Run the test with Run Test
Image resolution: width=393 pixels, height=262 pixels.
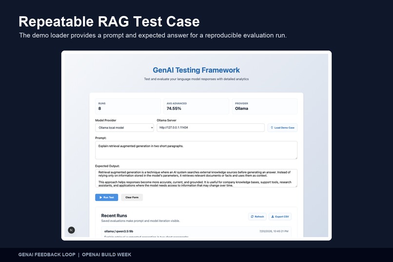[x=106, y=197]
